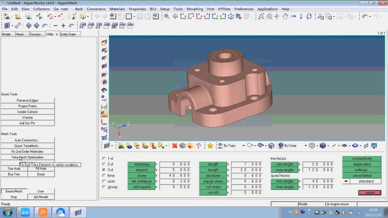Screen dimensions: 388x218
Task: Expand the window layout square dropdown
Action: pos(134,17)
